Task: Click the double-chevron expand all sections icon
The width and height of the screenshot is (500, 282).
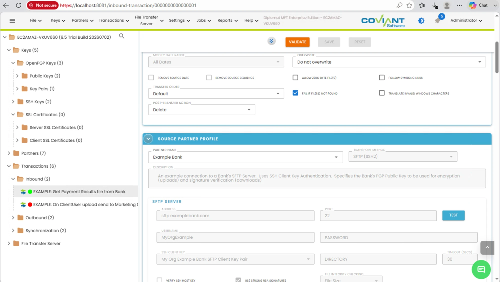Action: 271,41
